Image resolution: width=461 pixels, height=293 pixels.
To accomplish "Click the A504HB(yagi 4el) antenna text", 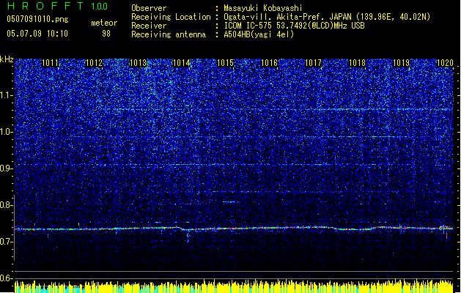I will tap(259, 34).
